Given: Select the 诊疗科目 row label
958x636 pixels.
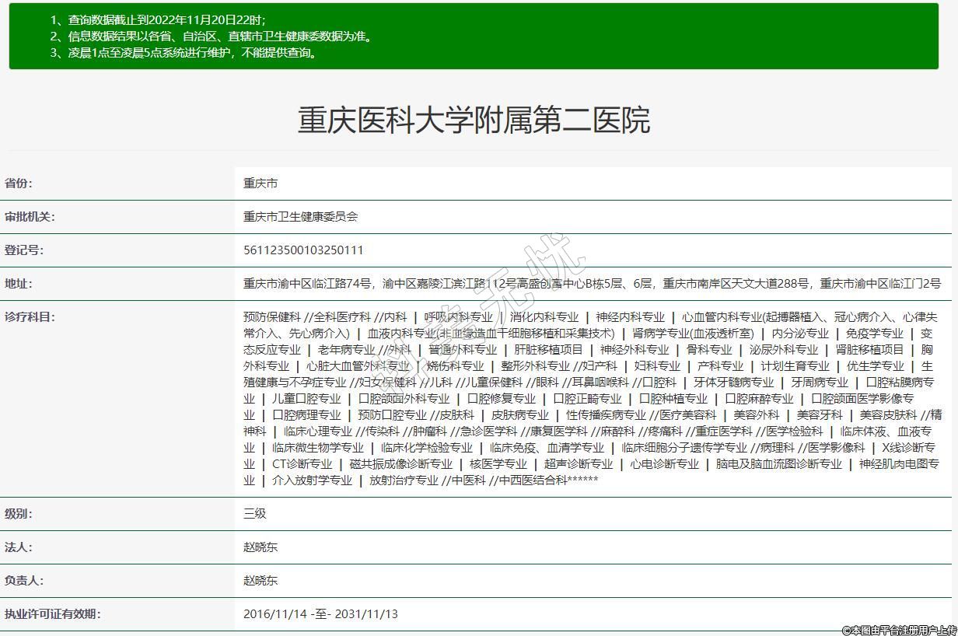Looking at the screenshot, I should (x=30, y=317).
